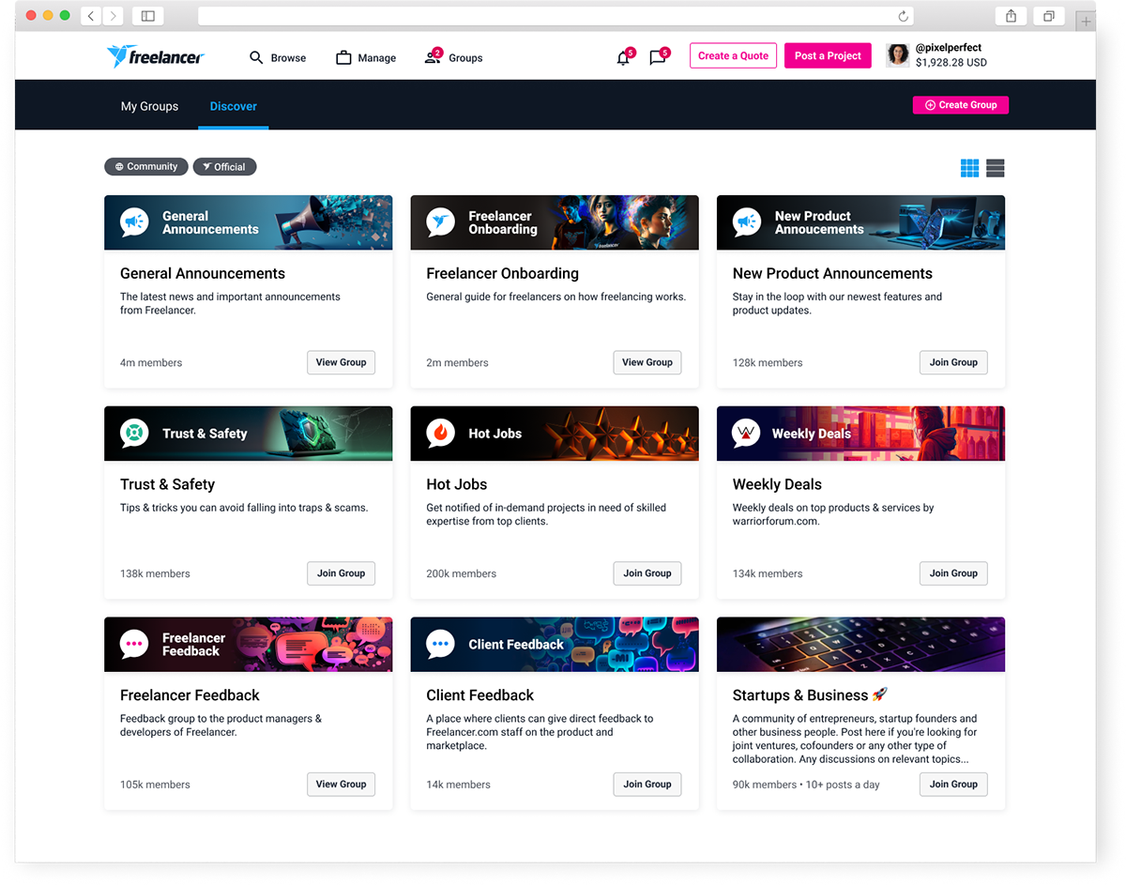This screenshot has height=885, width=1126.
Task: Click Client Feedback blue dots icon
Action: click(x=441, y=645)
